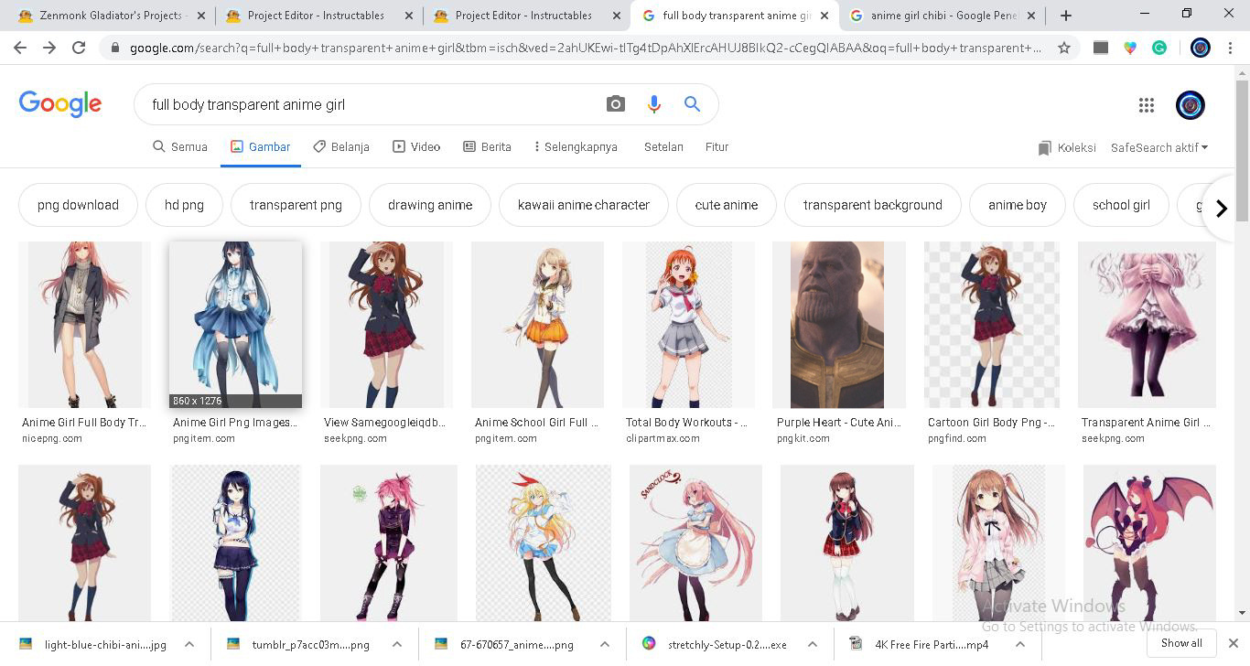Click Show all in the downloads bar
This screenshot has width=1250, height=666.
(x=1180, y=643)
